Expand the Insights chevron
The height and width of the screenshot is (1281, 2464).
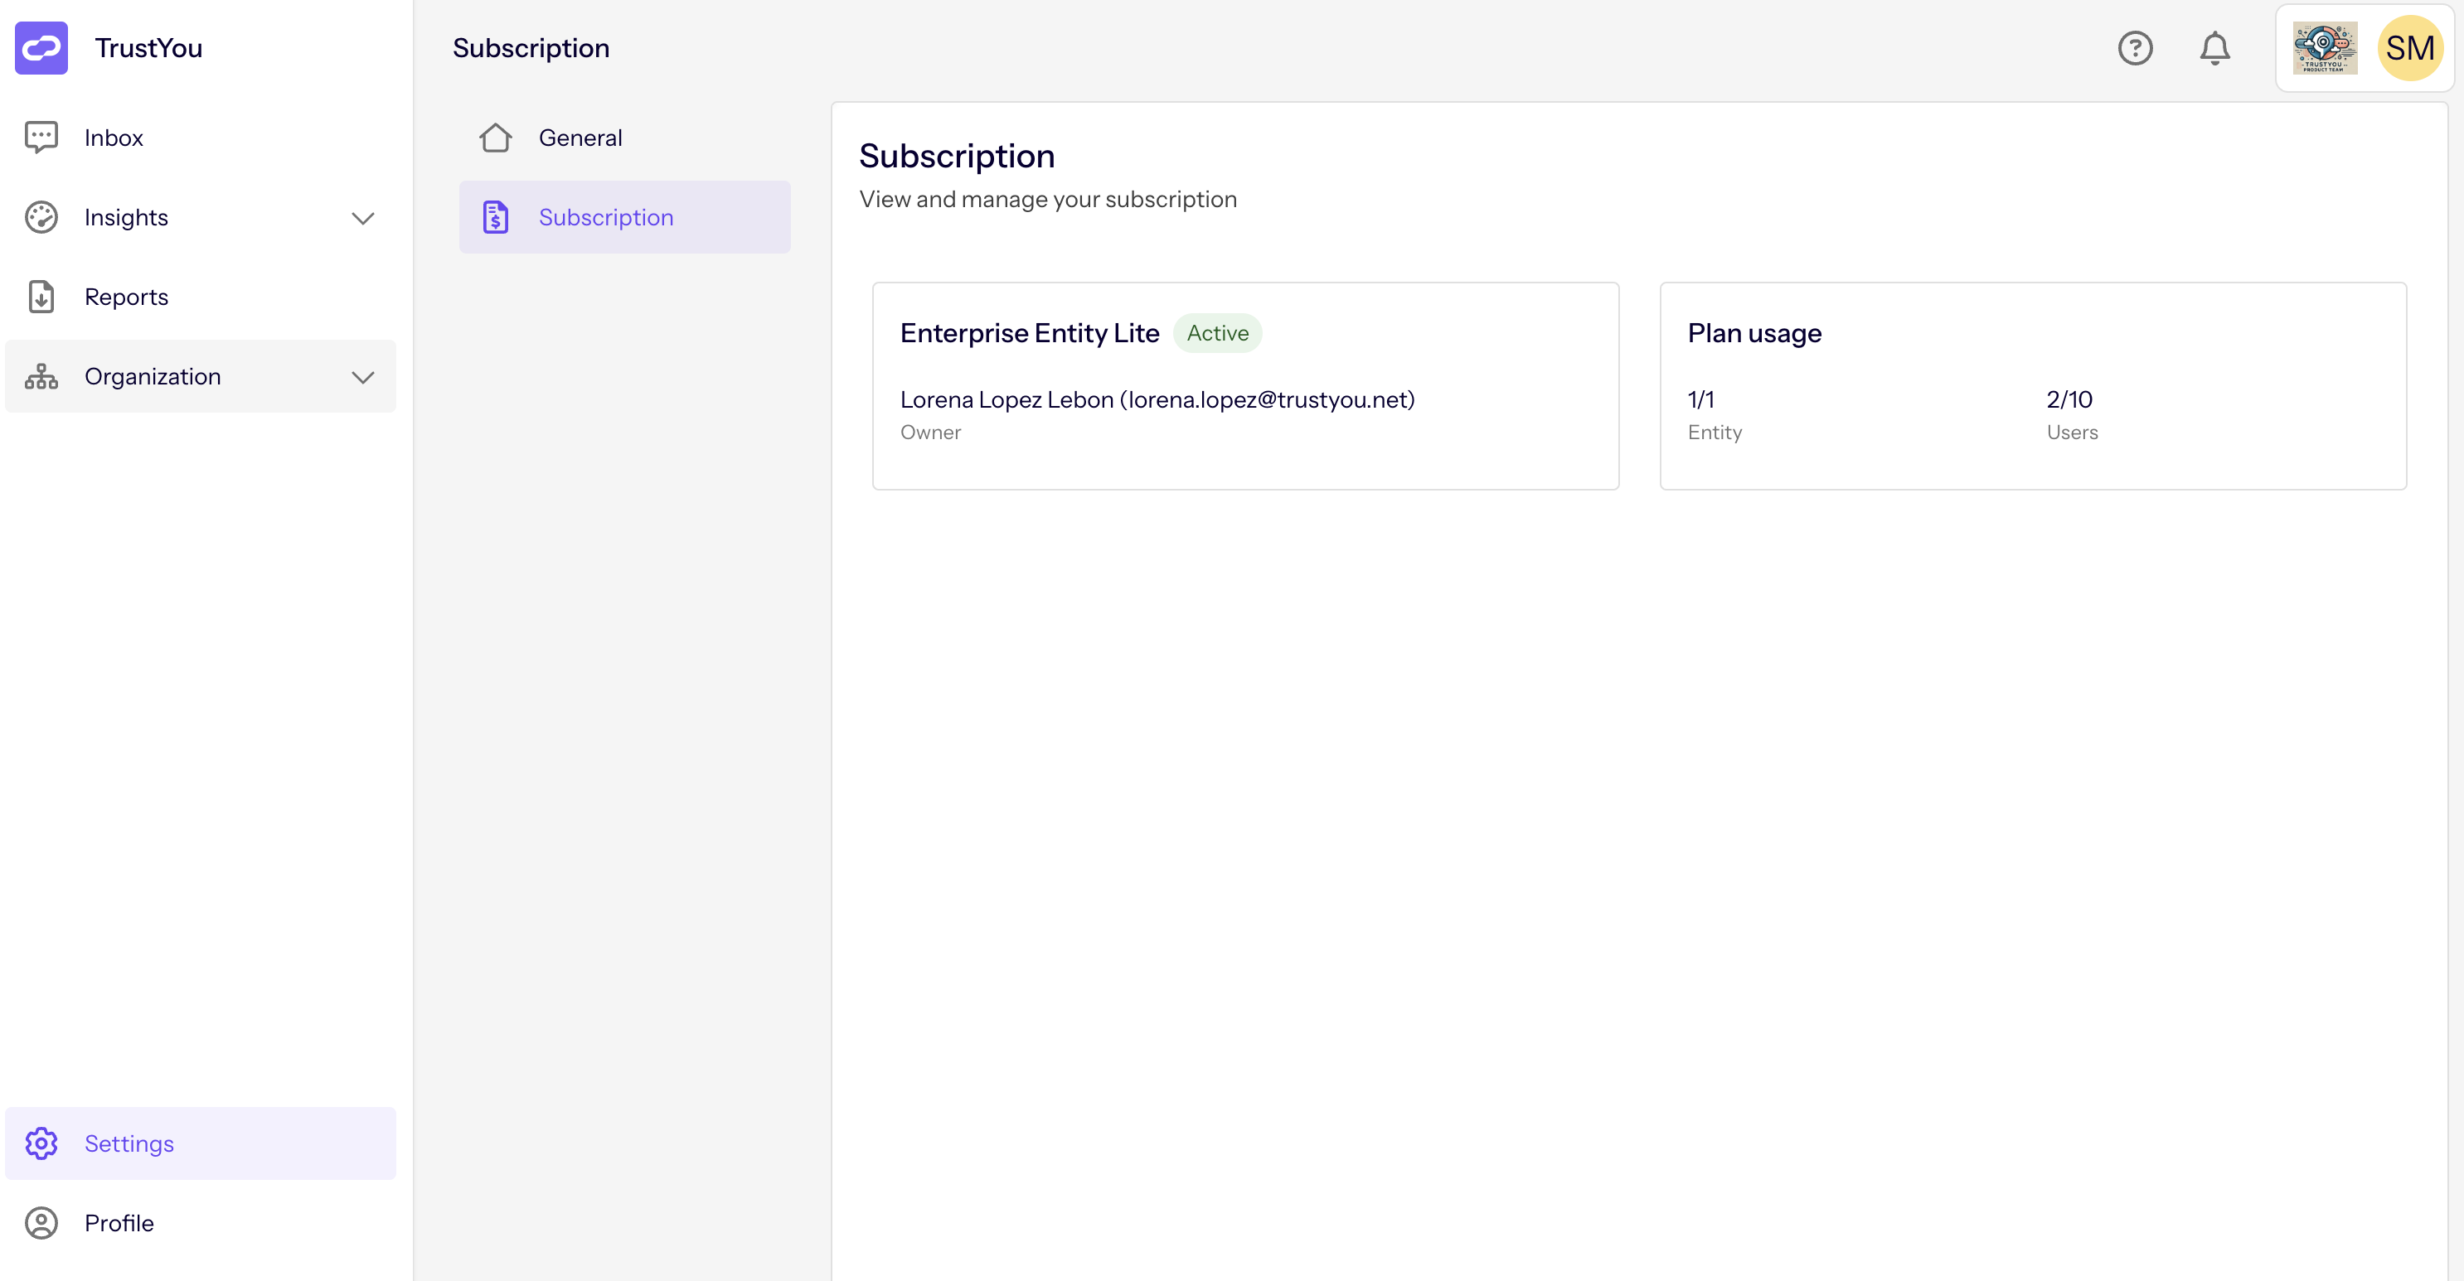coord(362,218)
